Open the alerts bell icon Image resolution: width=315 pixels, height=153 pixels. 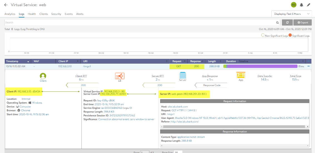(301, 5)
